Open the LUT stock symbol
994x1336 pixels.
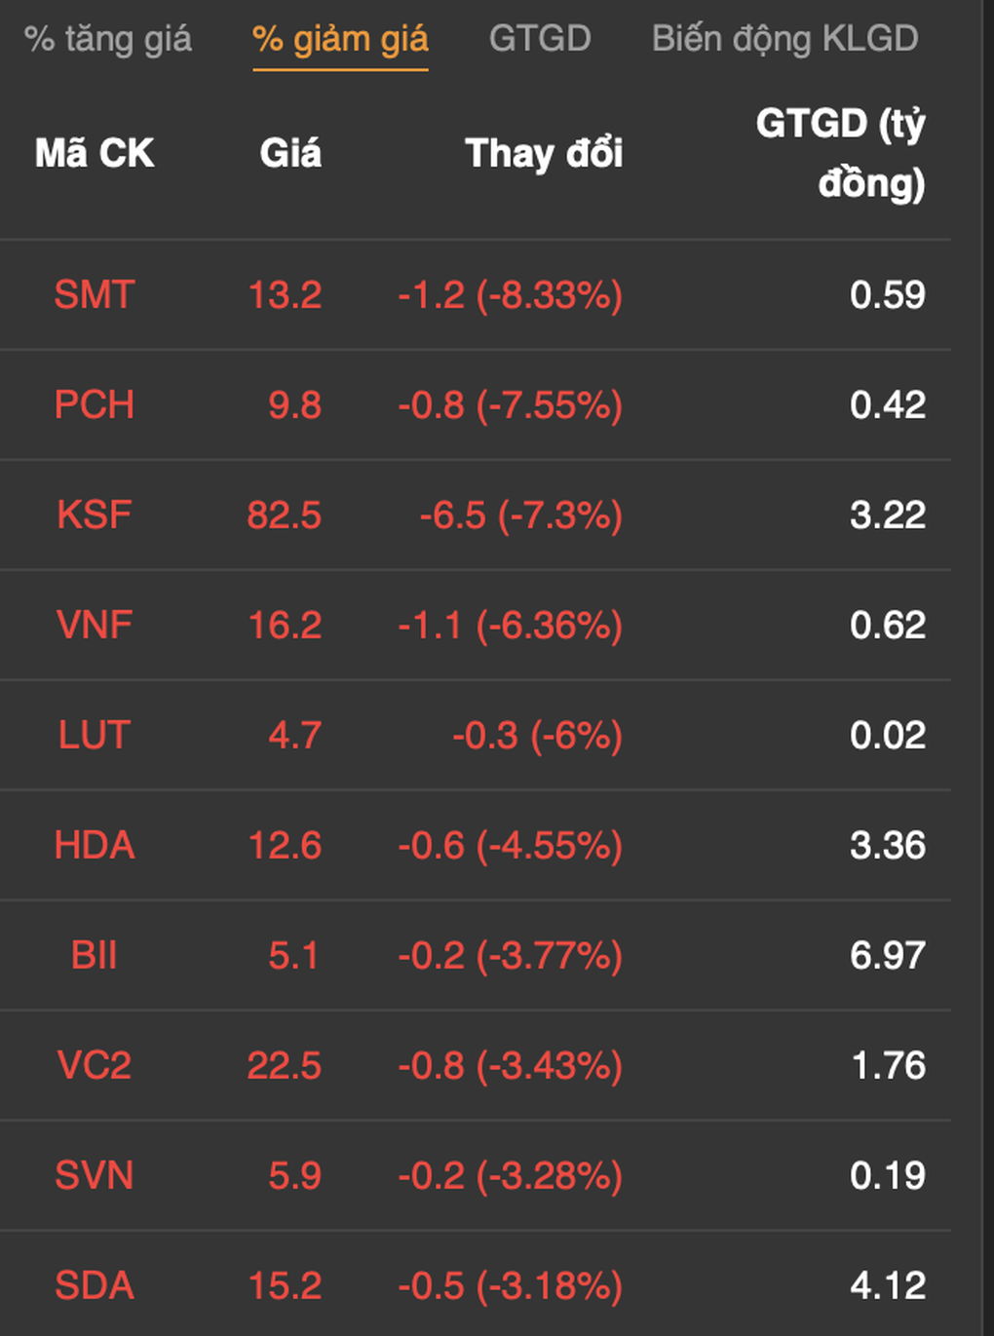[x=94, y=735]
